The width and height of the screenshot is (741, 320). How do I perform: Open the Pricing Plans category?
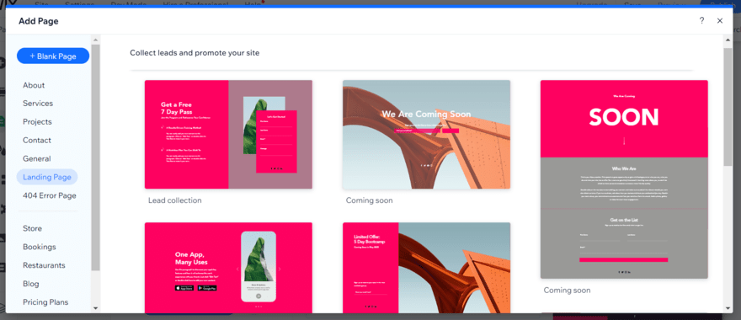[x=45, y=302]
